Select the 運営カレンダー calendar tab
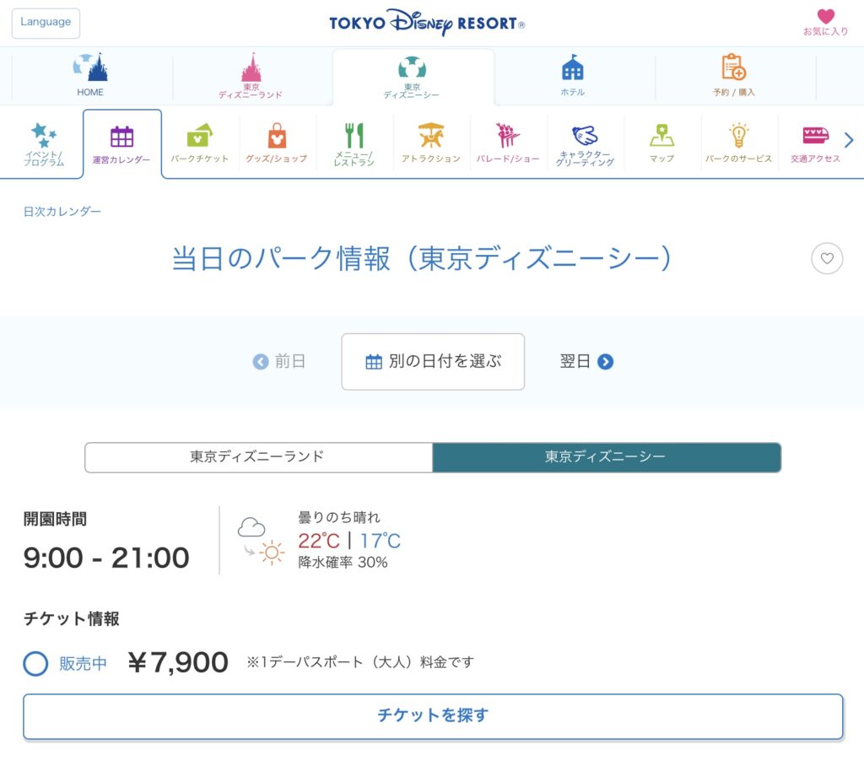Image resolution: width=864 pixels, height=766 pixels. point(121,144)
